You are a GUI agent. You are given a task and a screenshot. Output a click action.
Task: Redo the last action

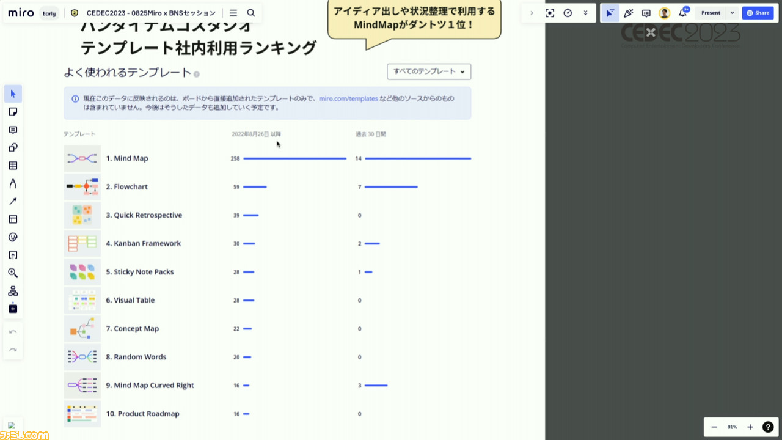[13, 350]
